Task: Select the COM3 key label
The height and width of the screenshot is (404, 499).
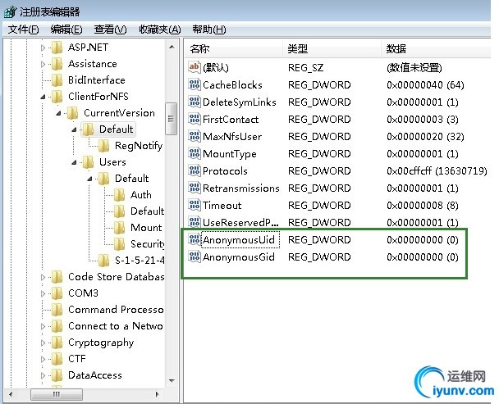Action: coord(84,293)
